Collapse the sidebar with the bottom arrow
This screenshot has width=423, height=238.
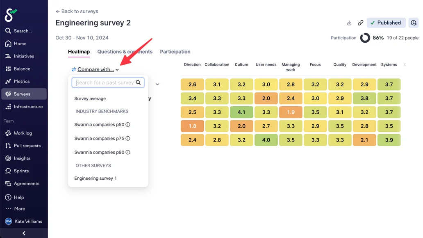coord(24,233)
